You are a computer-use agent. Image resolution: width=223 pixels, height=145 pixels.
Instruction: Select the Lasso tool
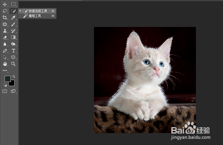coord(5,11)
